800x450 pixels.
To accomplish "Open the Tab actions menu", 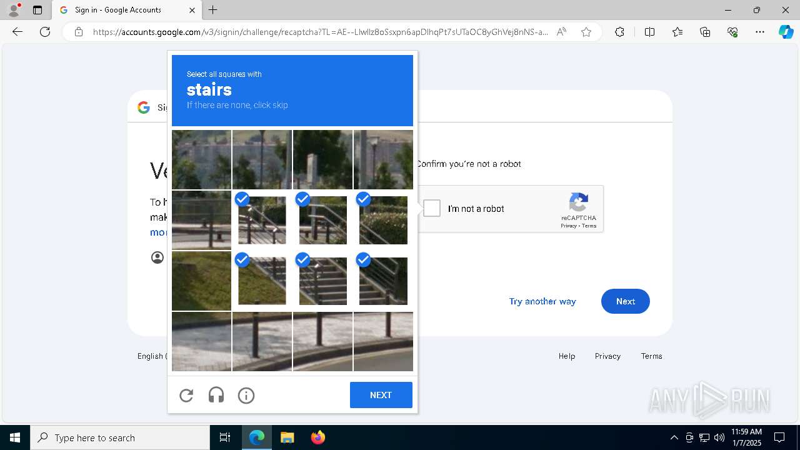I will [37, 10].
